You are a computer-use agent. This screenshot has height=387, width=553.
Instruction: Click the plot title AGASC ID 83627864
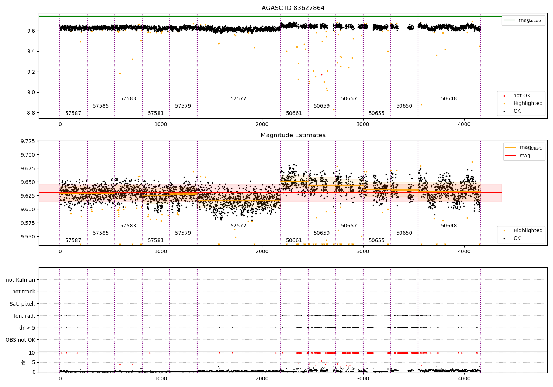pos(293,8)
